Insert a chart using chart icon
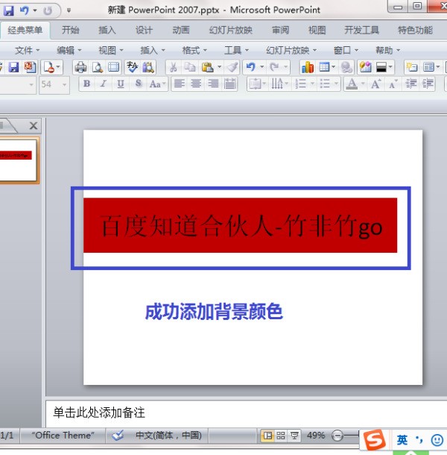447x455 pixels. point(307,67)
